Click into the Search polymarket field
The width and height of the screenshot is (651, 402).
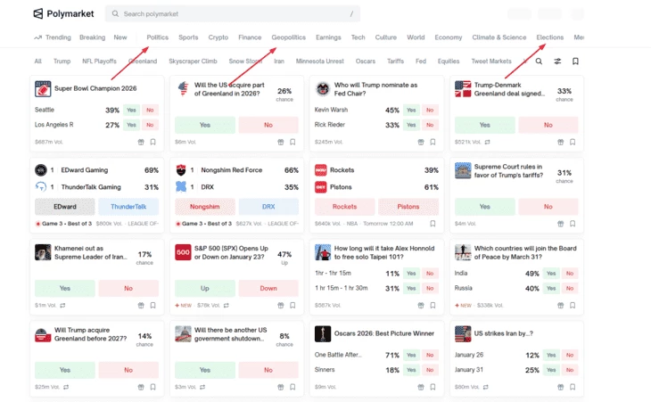(232, 14)
